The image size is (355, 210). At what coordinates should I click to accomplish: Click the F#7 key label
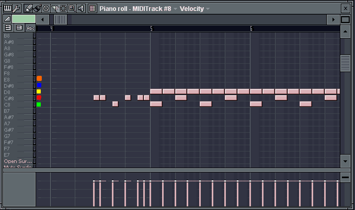point(8,142)
